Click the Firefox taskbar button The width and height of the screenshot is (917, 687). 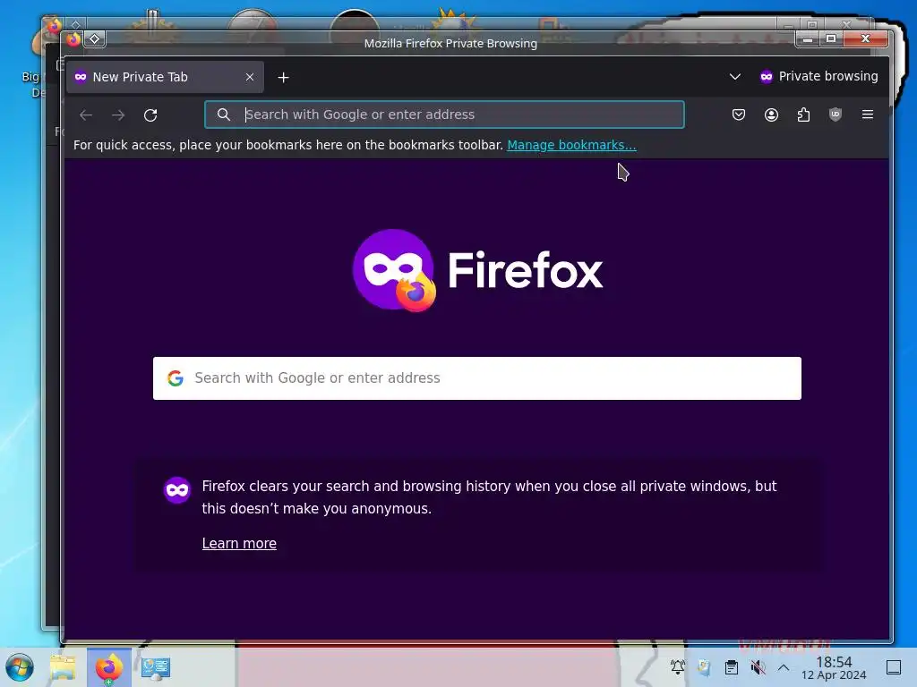(x=108, y=667)
